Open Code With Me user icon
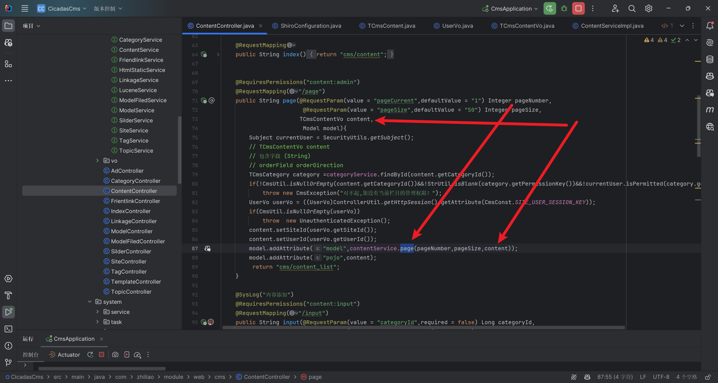This screenshot has width=718, height=383. tap(615, 8)
